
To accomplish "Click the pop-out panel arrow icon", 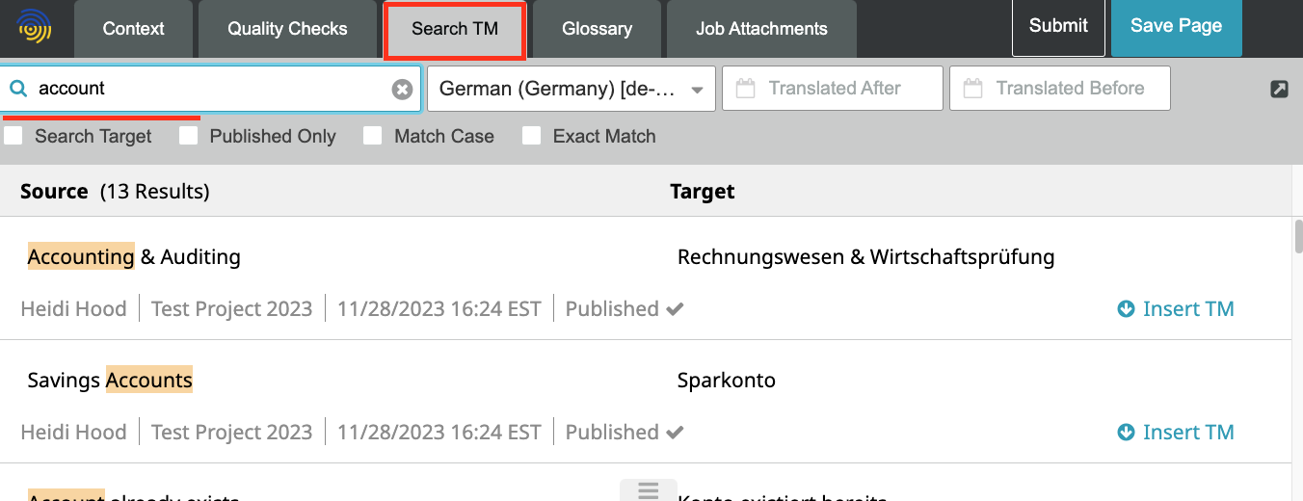I will pos(1279,90).
